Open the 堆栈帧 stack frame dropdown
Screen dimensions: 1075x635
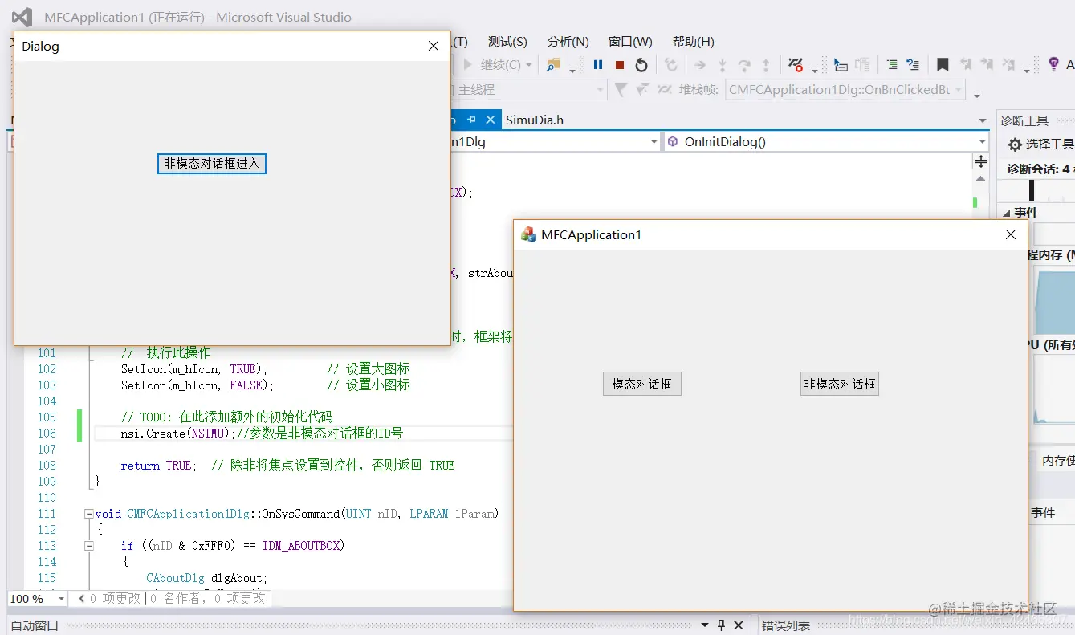pos(959,90)
